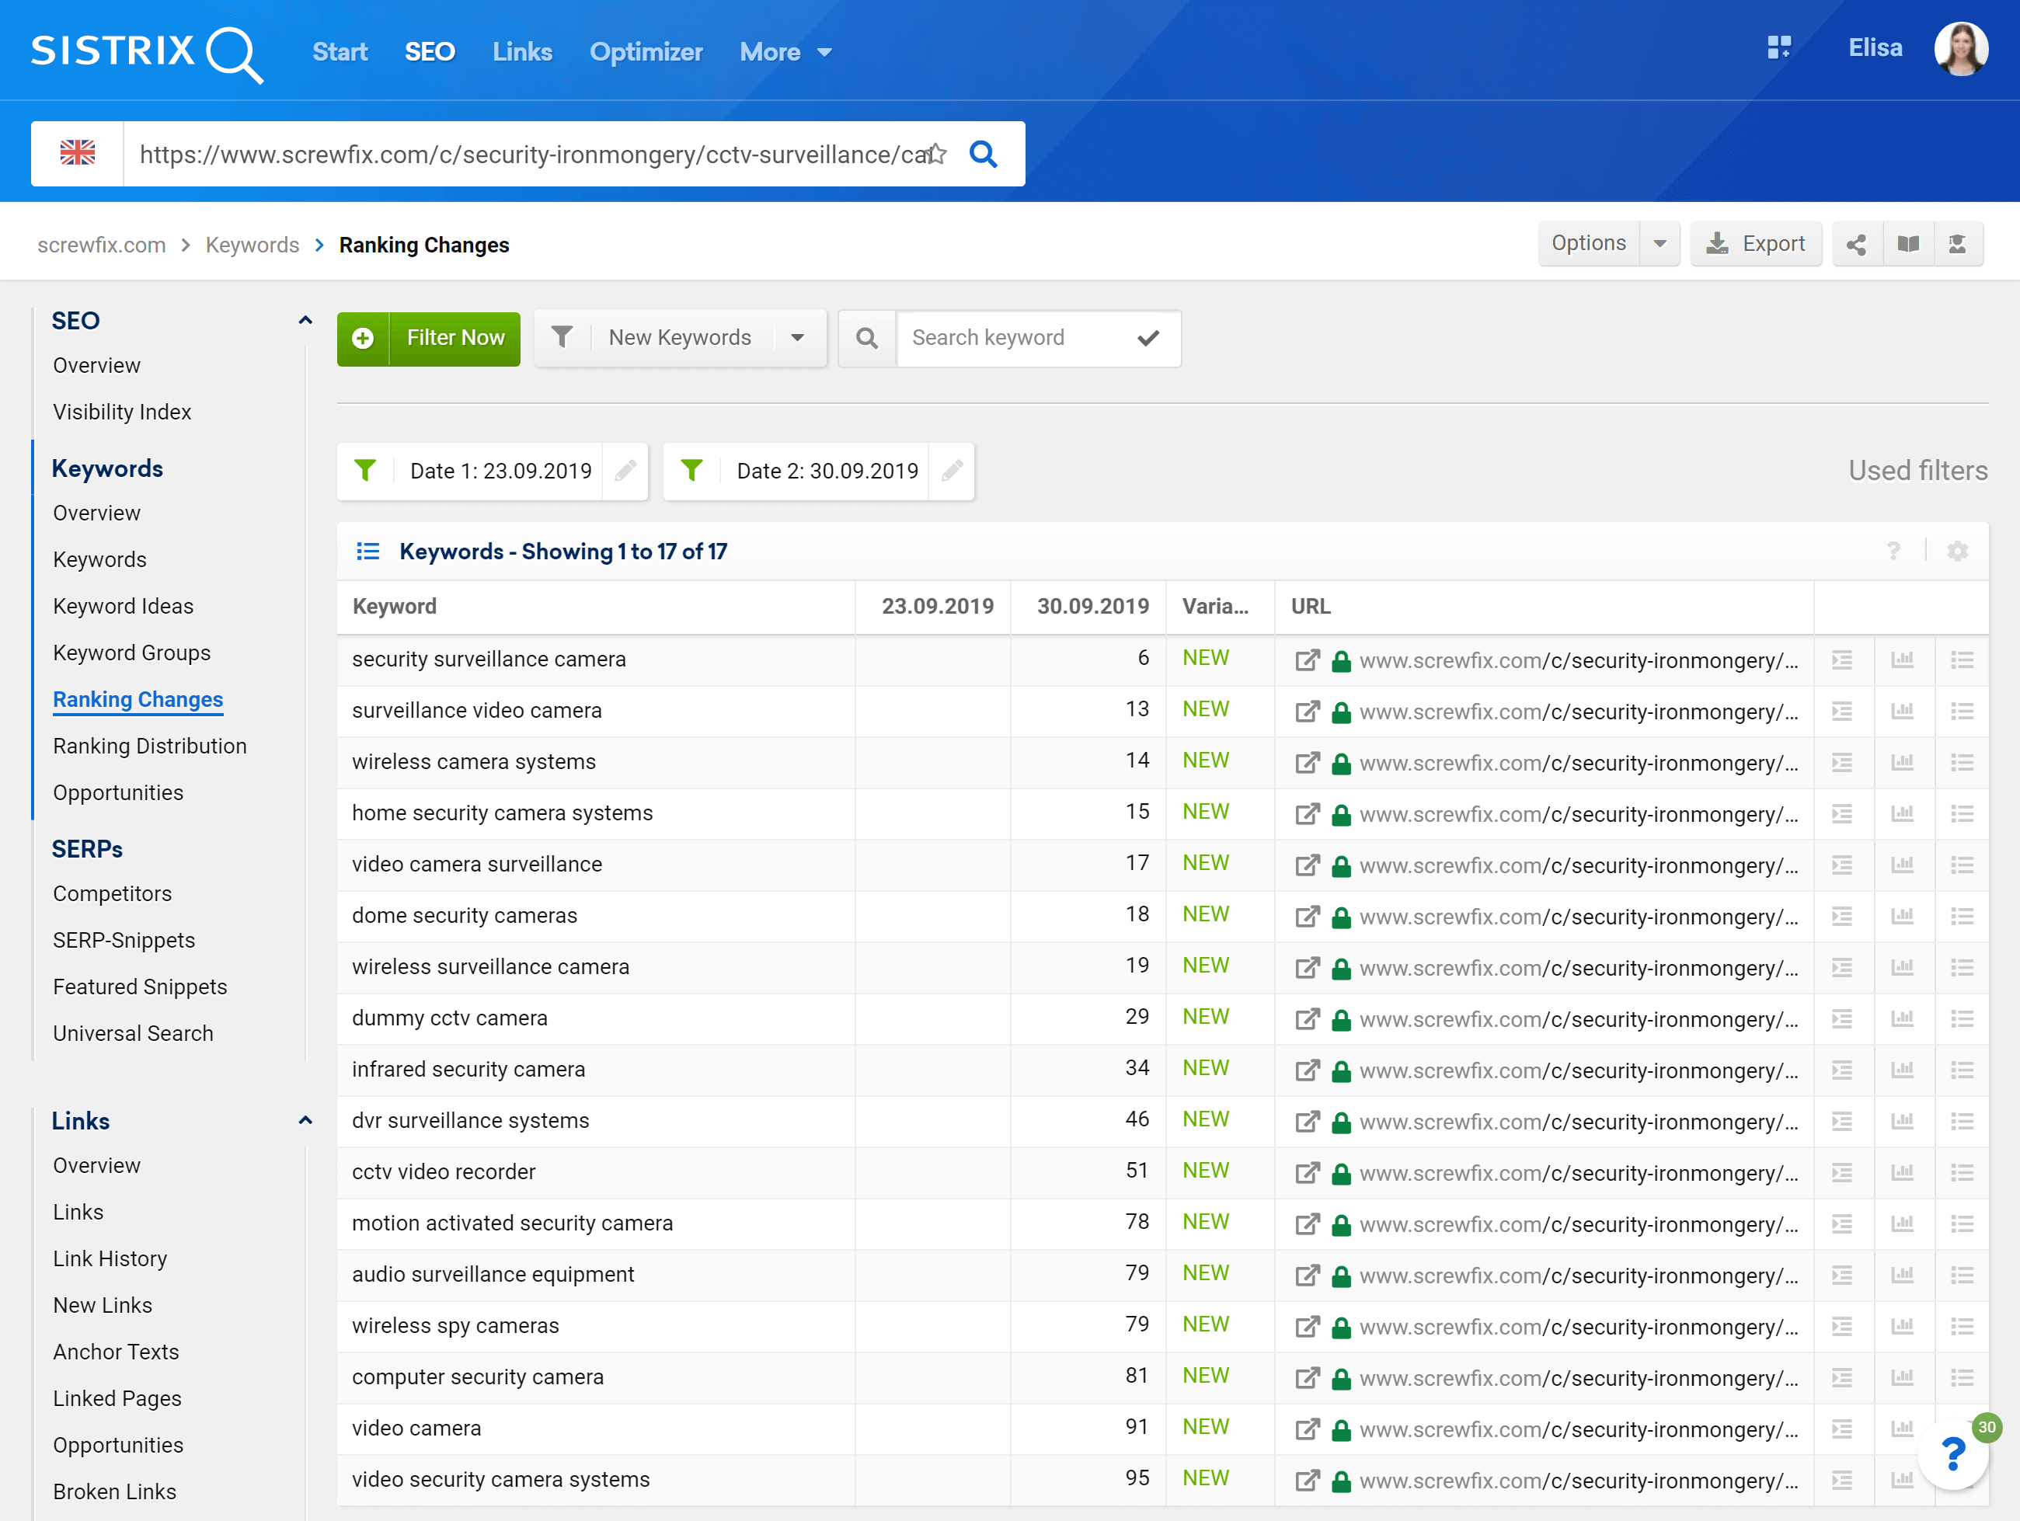Open Broken Links in sidebar
Image resolution: width=2020 pixels, height=1521 pixels.
[114, 1491]
